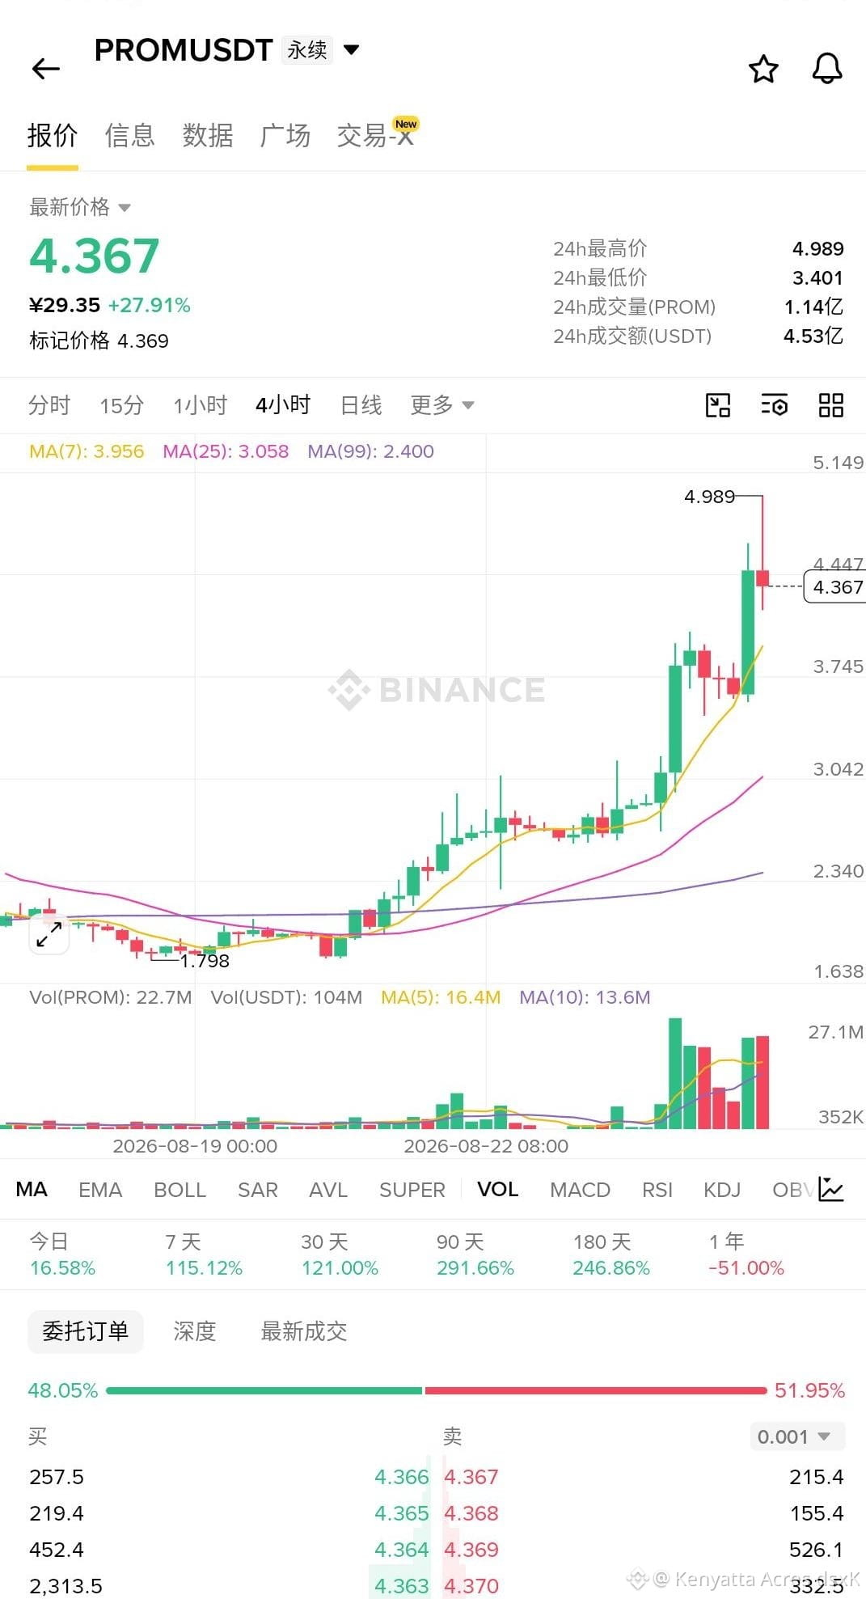
Task: Tap the 1.798 low price marker
Action: 205,961
